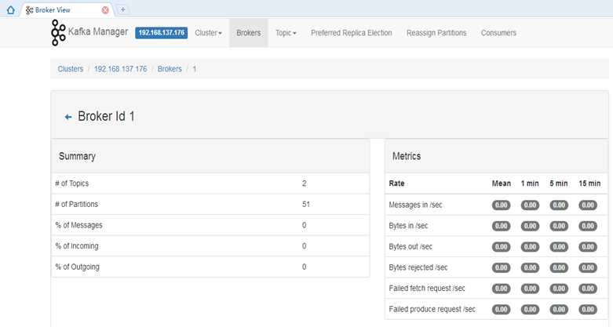This screenshot has height=327, width=613.
Task: Click the % of Messages value 0
Action: click(305, 225)
